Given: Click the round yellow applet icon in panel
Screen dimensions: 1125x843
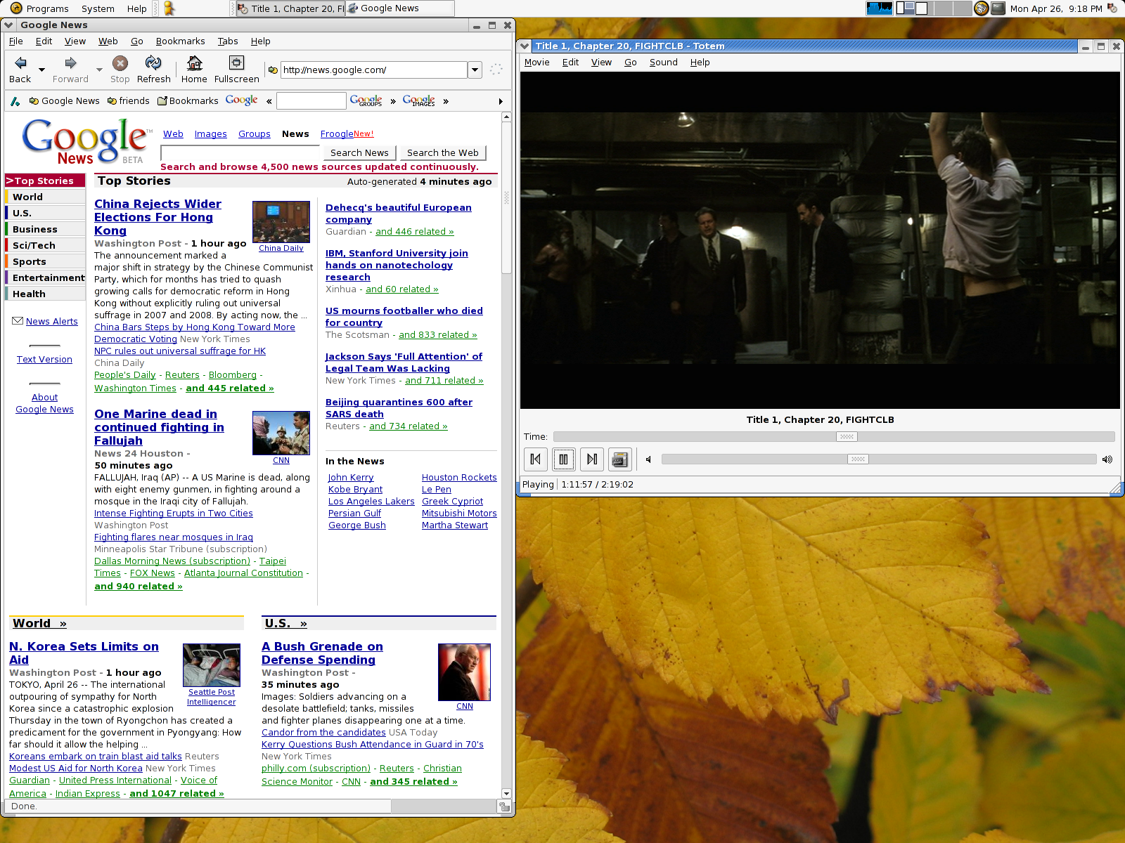Looking at the screenshot, I should click(982, 8).
